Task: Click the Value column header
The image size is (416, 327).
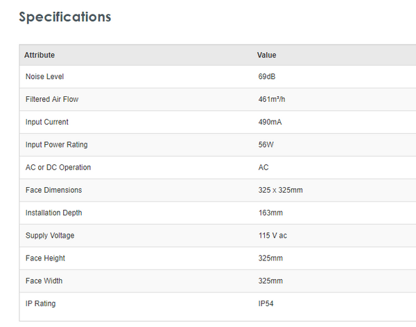Action: click(x=267, y=55)
